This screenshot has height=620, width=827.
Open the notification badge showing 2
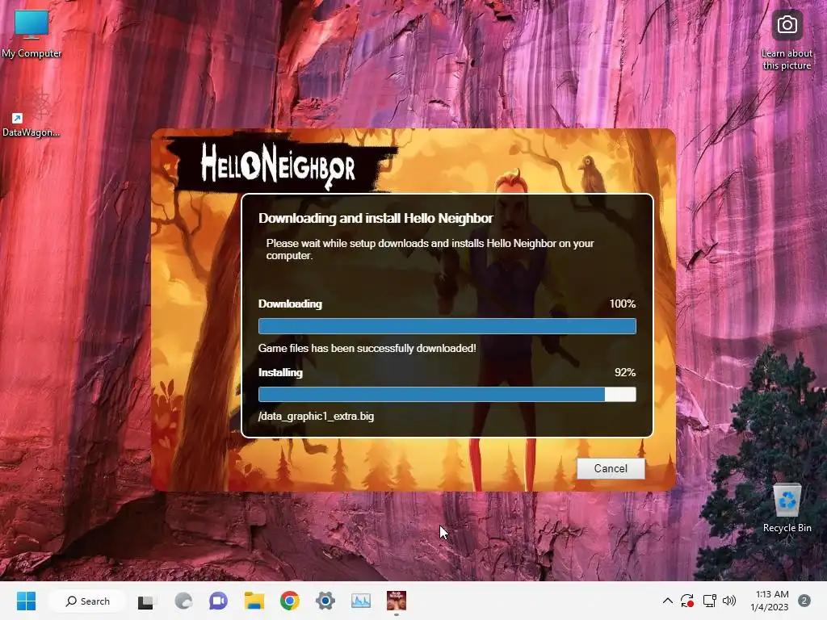click(x=804, y=601)
